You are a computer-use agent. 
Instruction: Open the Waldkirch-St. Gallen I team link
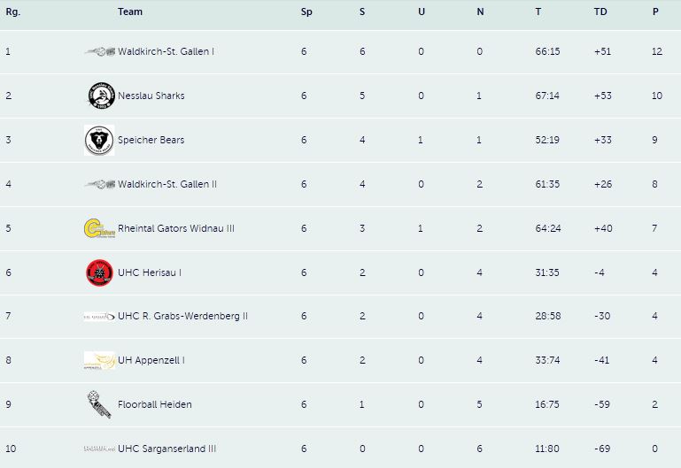click(166, 51)
